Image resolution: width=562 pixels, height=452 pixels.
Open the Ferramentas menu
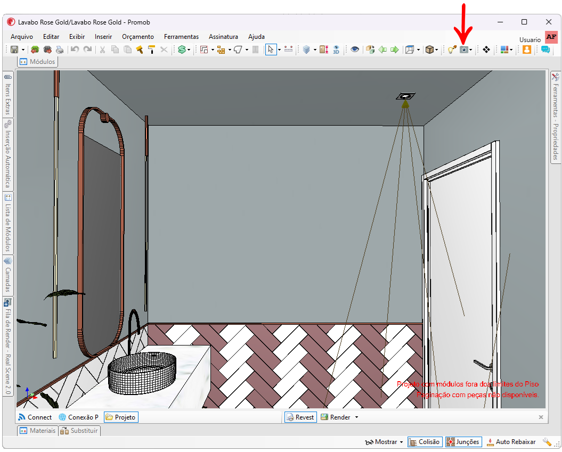pos(181,37)
